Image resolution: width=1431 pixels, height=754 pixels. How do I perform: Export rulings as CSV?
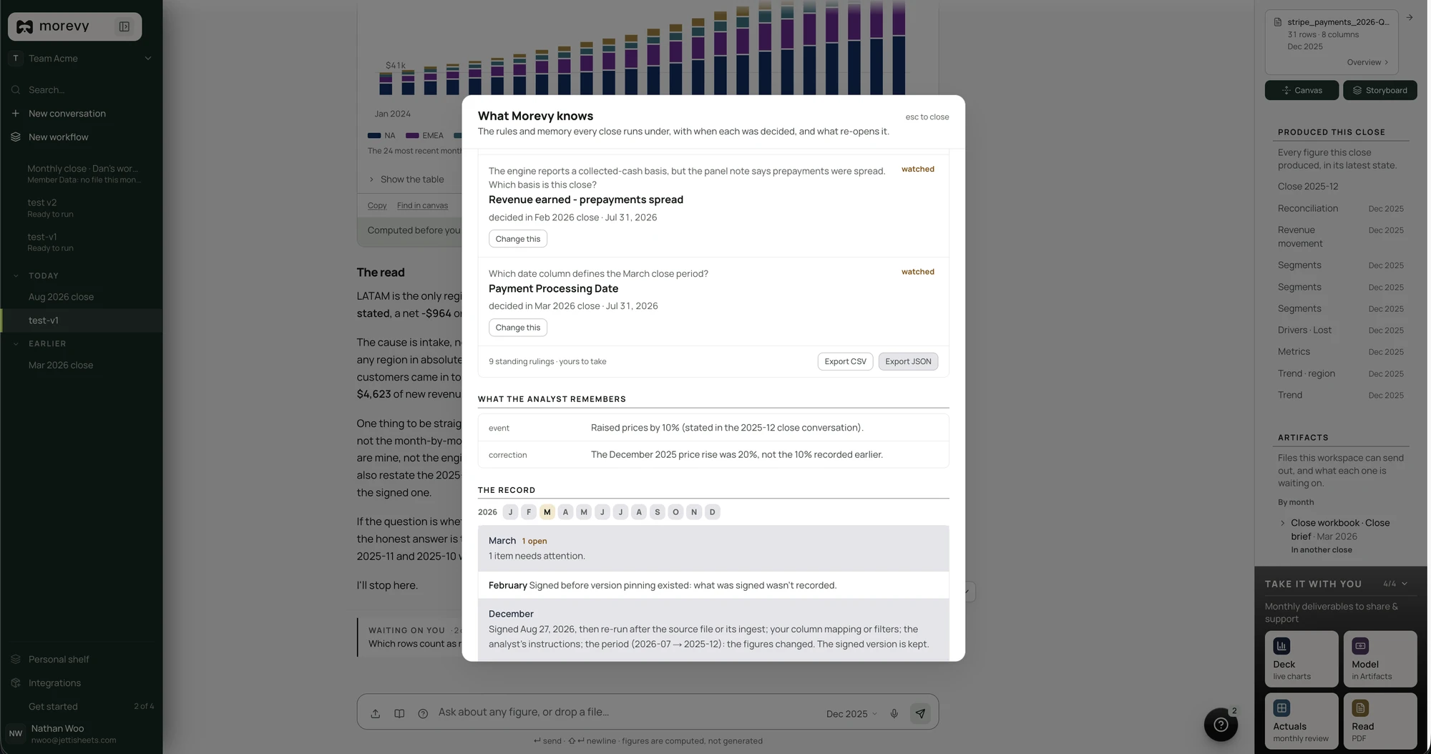coord(845,362)
